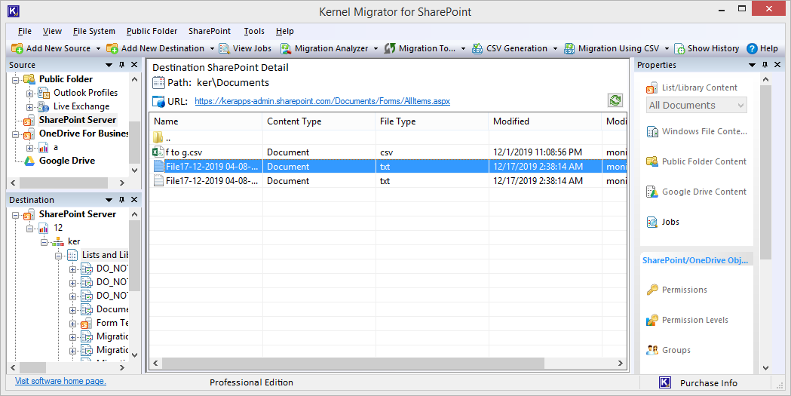Sort by the Content Type column header
791x396 pixels.
click(x=319, y=121)
